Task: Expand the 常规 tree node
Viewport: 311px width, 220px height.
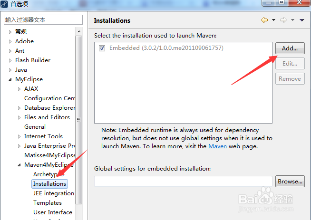Action: click(x=10, y=32)
